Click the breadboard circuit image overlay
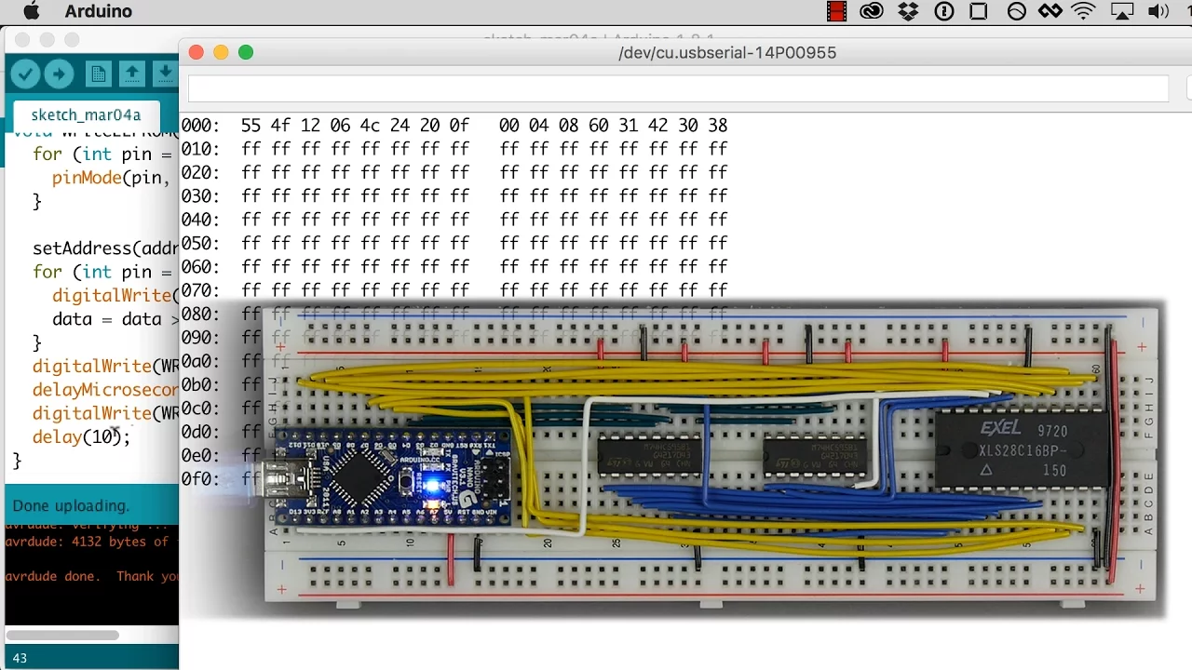This screenshot has width=1192, height=670. pos(713,457)
